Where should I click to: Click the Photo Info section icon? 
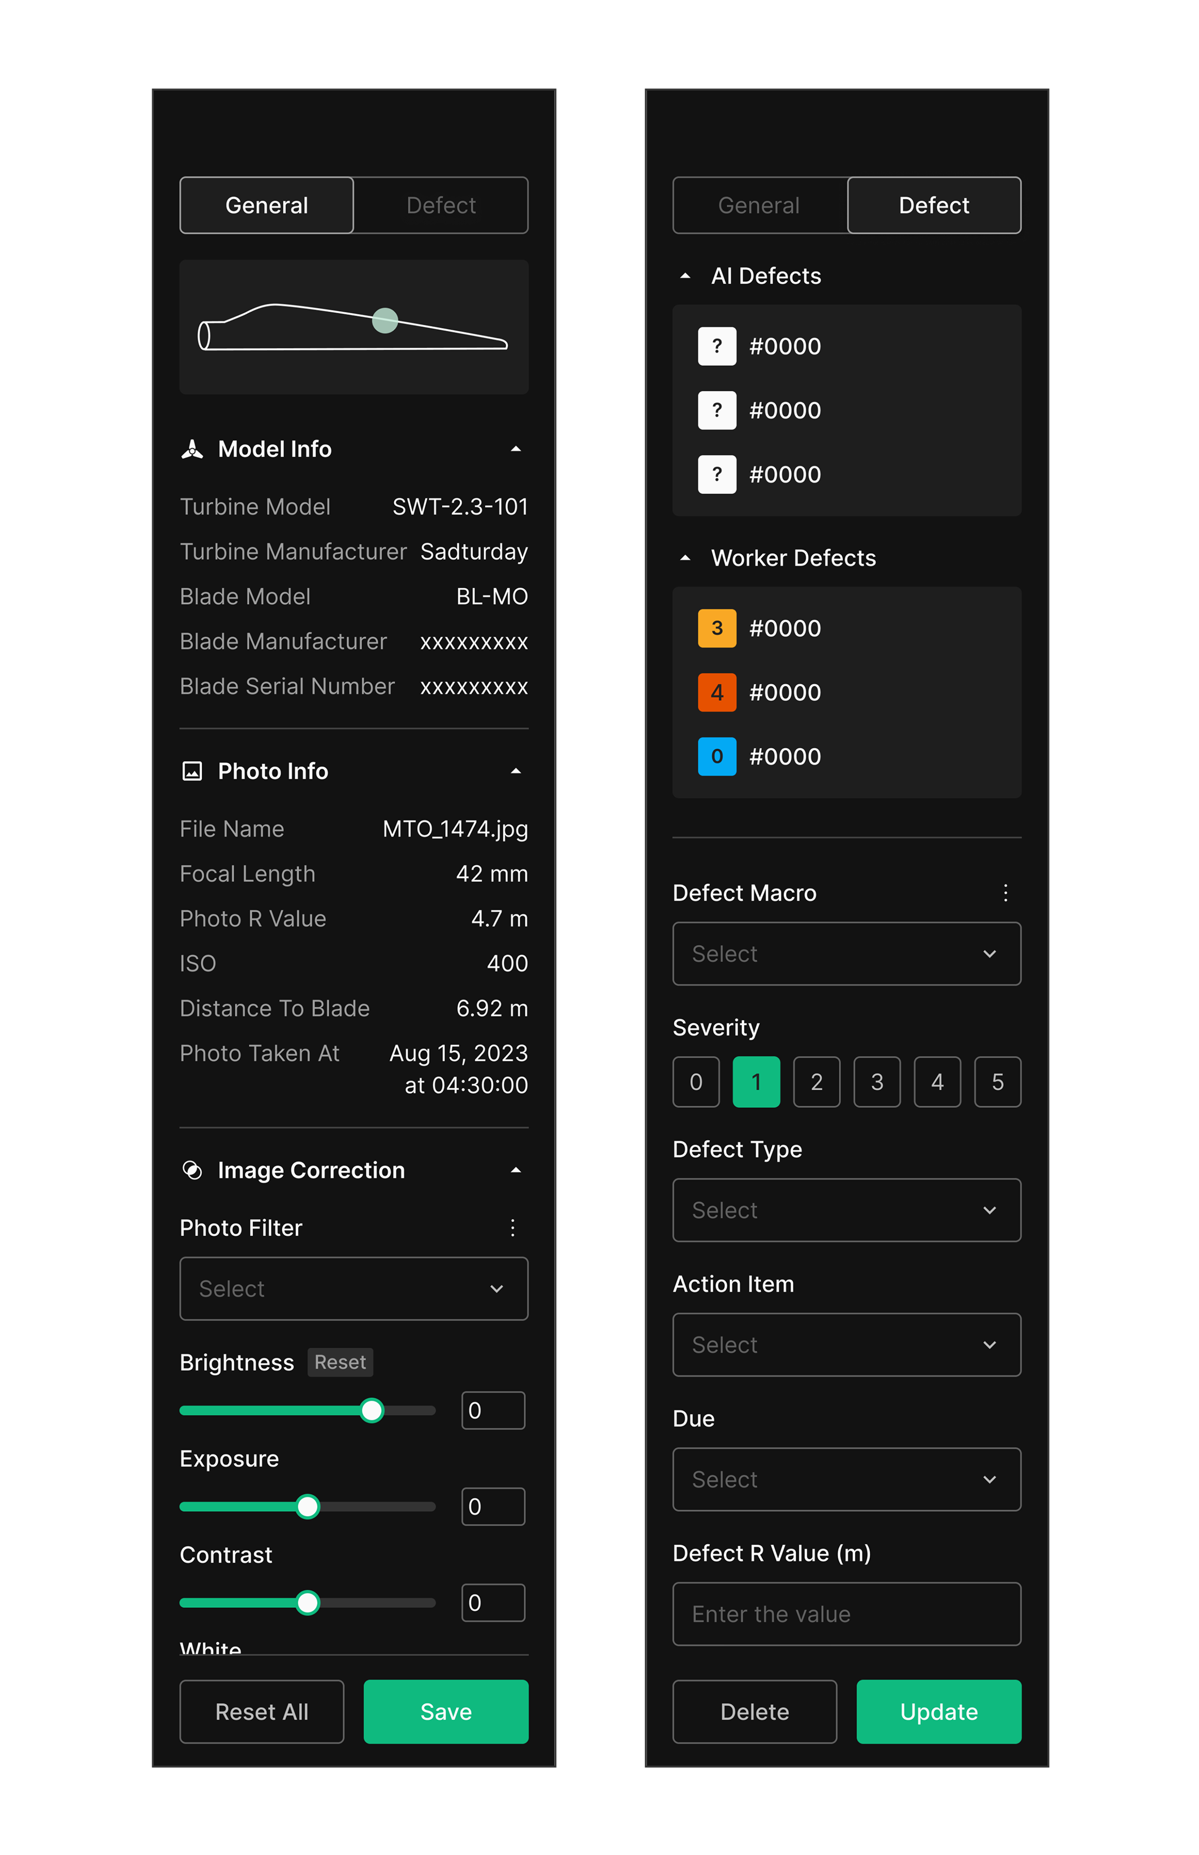(x=192, y=771)
